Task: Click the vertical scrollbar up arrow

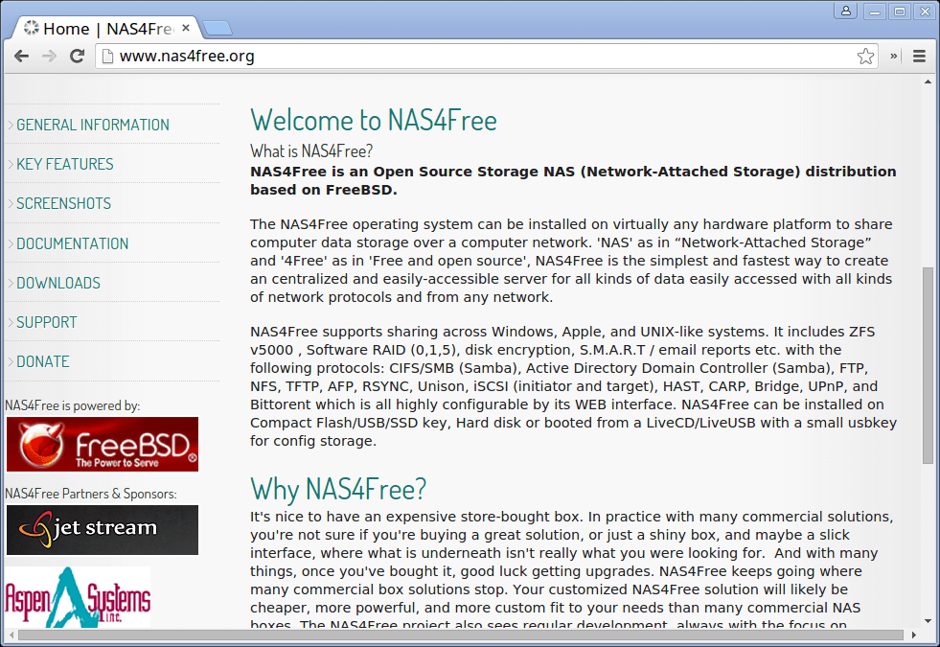Action: (x=928, y=81)
